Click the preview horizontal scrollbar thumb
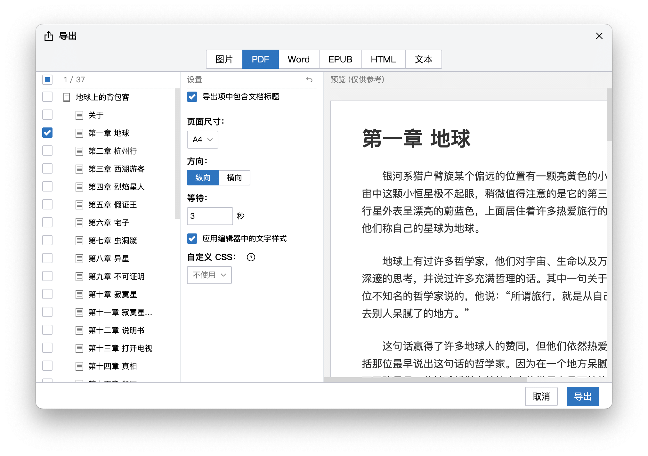The height and width of the screenshot is (456, 648). (x=425, y=380)
